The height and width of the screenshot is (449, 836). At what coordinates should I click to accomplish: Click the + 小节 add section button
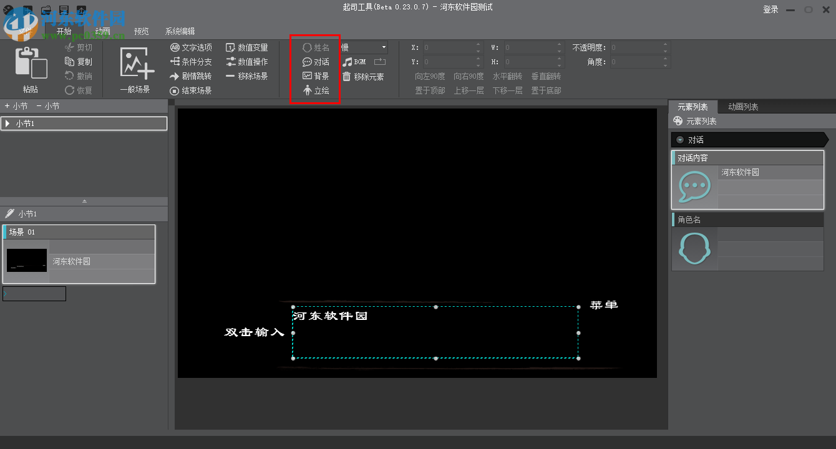[x=16, y=106]
